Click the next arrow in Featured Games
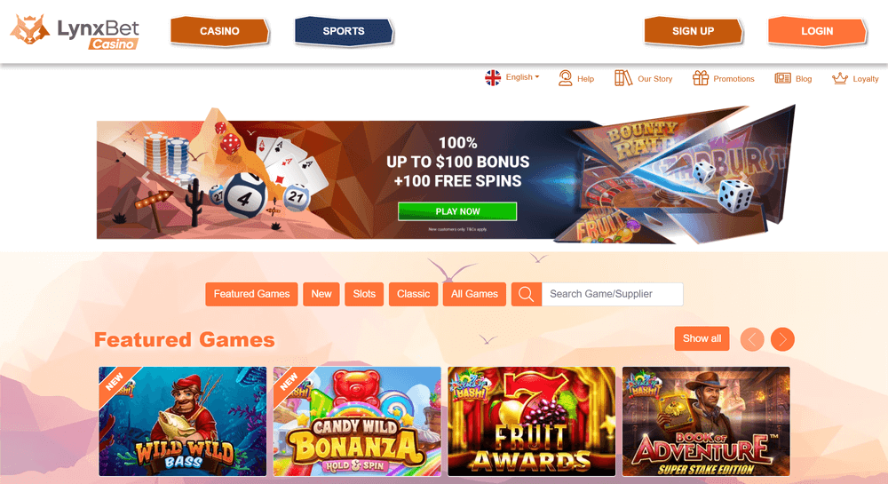Viewport: 888px width, 484px height. (x=782, y=339)
